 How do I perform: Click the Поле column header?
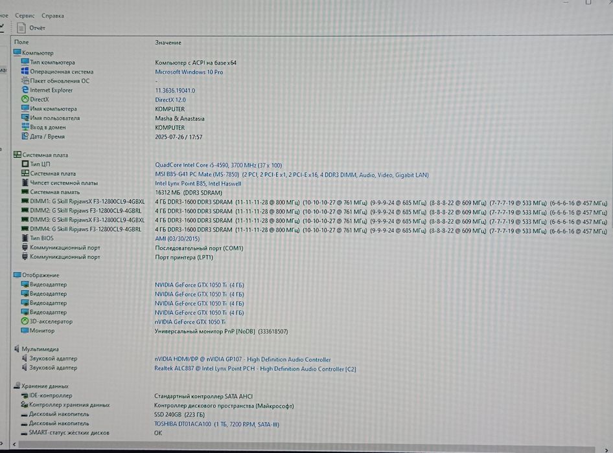pyautogui.click(x=21, y=42)
